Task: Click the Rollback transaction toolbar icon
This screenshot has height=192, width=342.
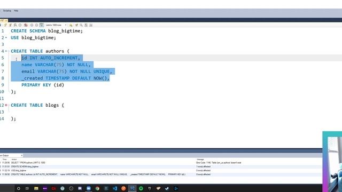Action: coord(36,25)
